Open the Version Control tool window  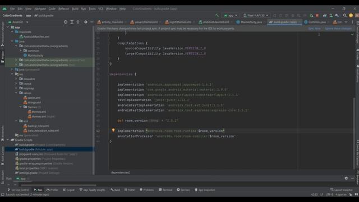(x=19, y=190)
